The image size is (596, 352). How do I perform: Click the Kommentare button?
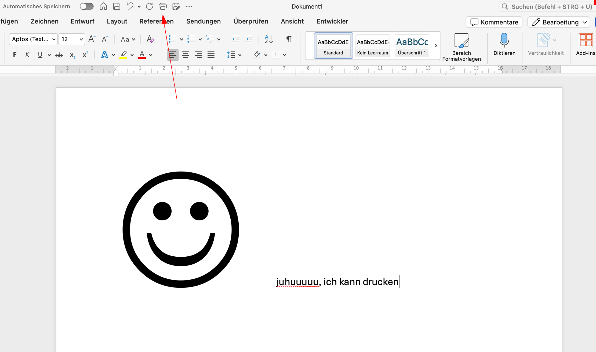coord(494,22)
